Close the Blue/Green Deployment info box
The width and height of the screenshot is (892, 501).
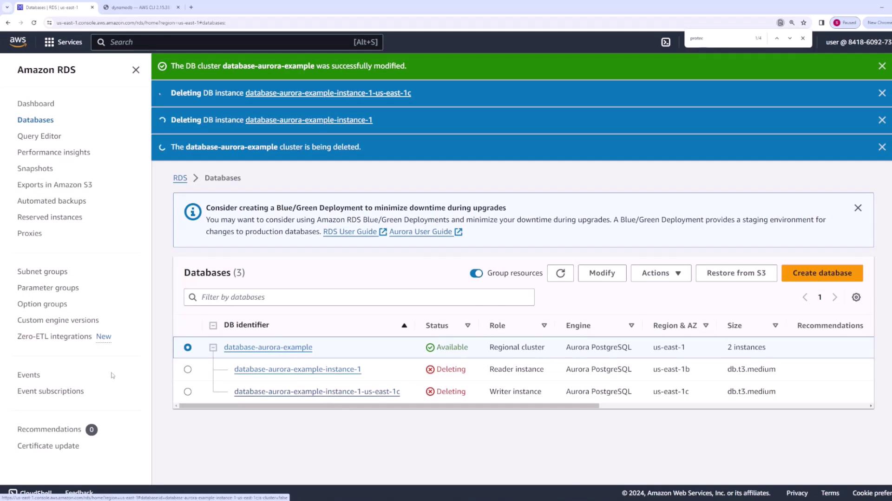pos(858,208)
